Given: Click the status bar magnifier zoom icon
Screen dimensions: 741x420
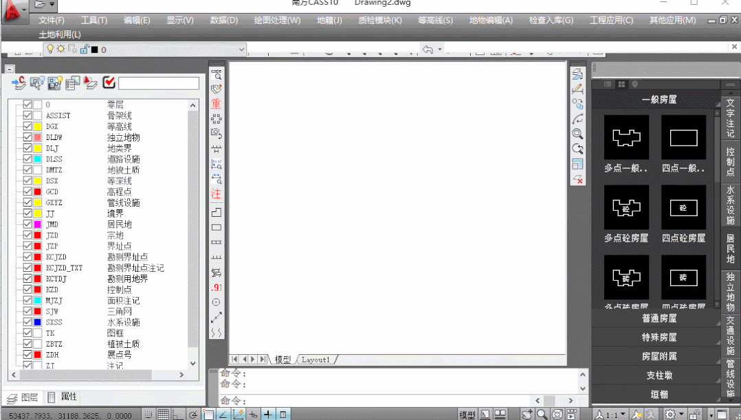Looking at the screenshot, I should coord(542,415).
